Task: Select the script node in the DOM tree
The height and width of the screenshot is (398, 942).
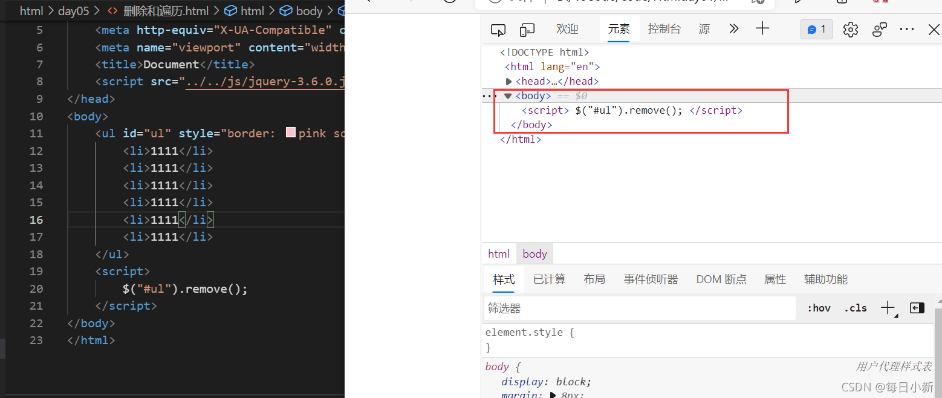Action: [632, 111]
